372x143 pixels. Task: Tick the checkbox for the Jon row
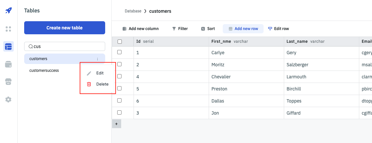pyautogui.click(x=120, y=113)
